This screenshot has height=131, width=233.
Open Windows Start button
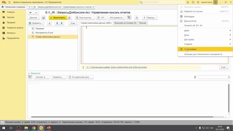tap(3, 128)
